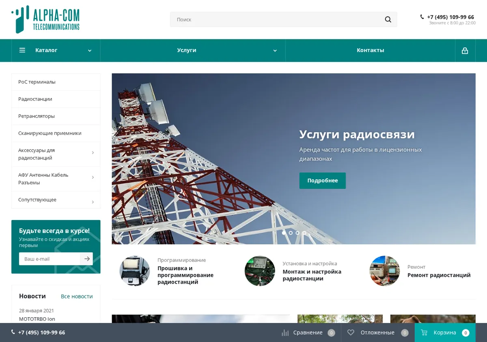The width and height of the screenshot is (487, 342).
Task: Click the Подробнее button
Action: point(323,181)
